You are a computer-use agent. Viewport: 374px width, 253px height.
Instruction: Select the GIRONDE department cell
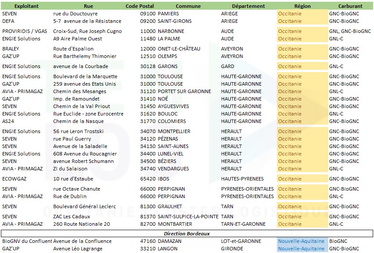232,249
